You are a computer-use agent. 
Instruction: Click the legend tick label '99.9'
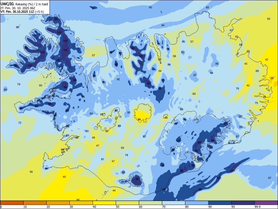pyautogui.click(x=257, y=207)
